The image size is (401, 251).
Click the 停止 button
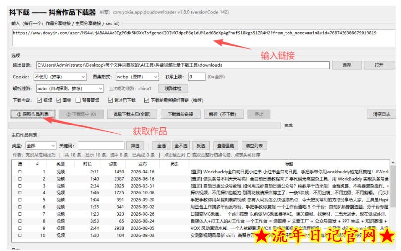pos(259,114)
